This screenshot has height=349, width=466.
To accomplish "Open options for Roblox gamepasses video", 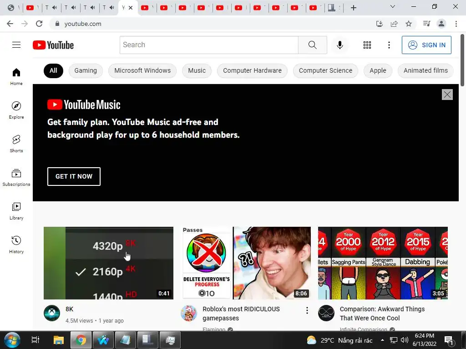I will coord(307,310).
